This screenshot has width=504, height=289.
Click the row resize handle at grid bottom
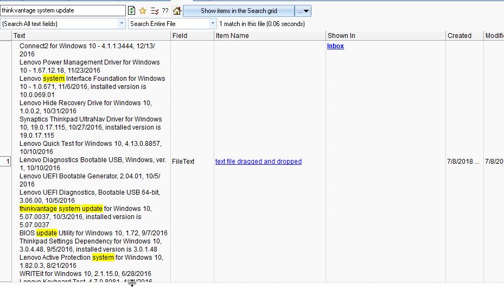click(132, 283)
